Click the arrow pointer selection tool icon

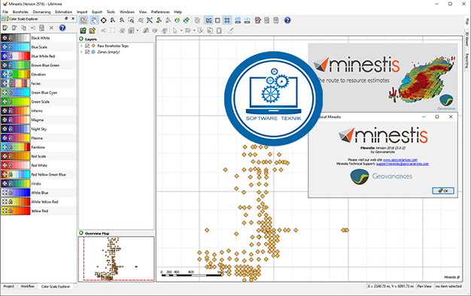tap(175, 31)
